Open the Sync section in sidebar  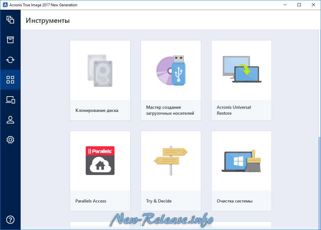click(10, 60)
